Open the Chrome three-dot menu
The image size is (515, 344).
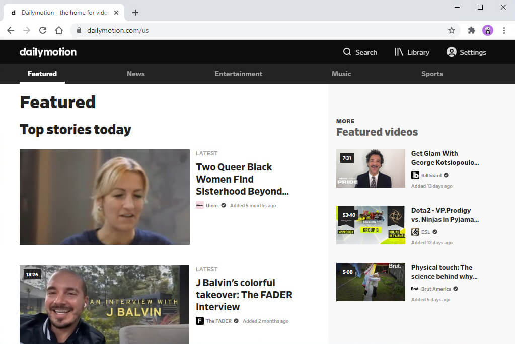click(x=504, y=30)
